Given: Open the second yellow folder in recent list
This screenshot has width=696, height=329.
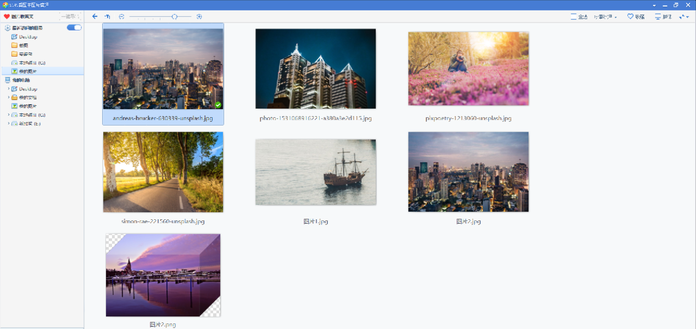Looking at the screenshot, I should (x=22, y=54).
